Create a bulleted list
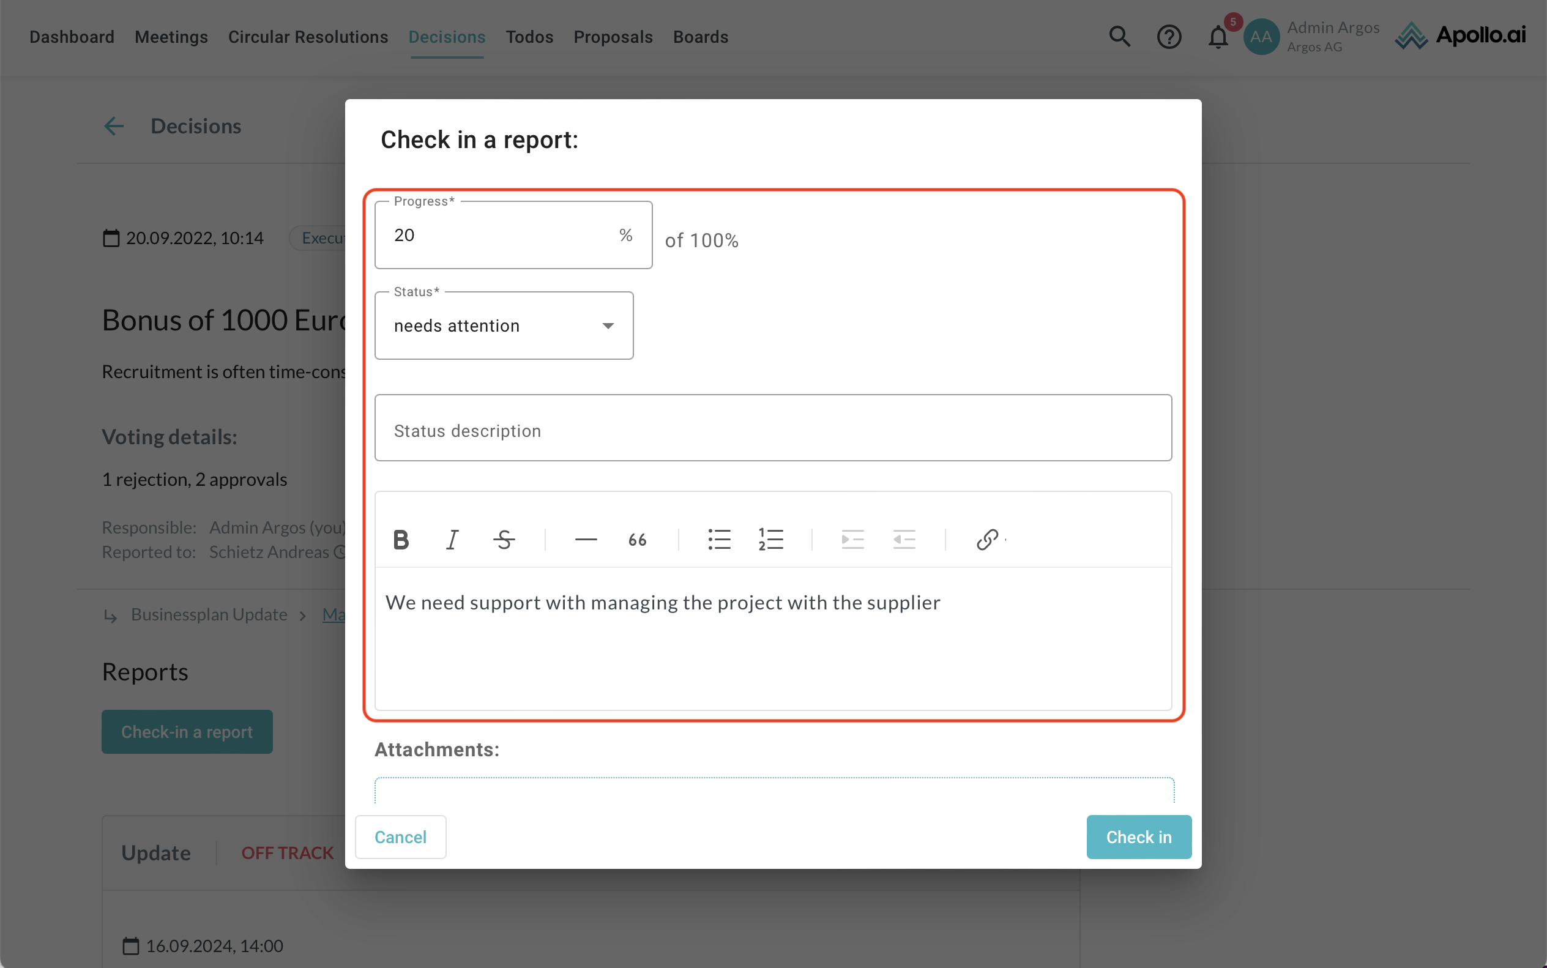 click(719, 540)
